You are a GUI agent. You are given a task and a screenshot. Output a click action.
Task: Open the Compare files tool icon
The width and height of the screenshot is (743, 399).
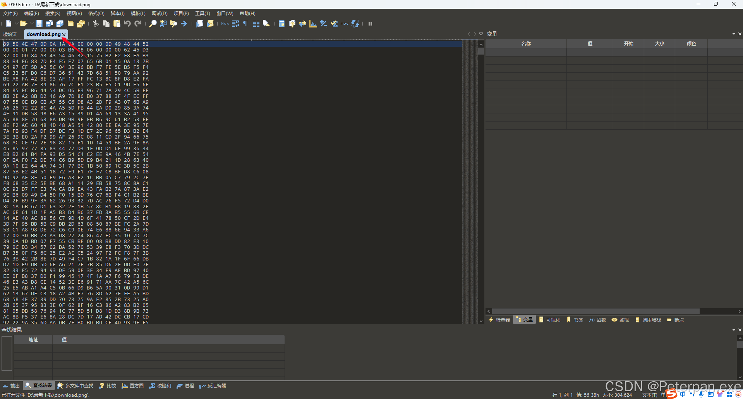(292, 24)
